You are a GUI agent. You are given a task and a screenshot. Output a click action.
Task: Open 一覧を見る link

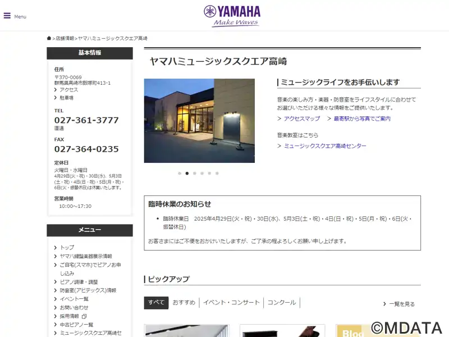(x=402, y=304)
